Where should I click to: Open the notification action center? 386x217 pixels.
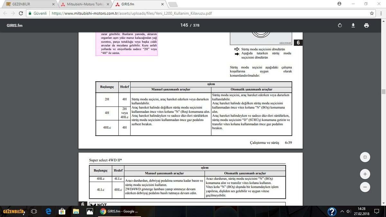(x=377, y=211)
